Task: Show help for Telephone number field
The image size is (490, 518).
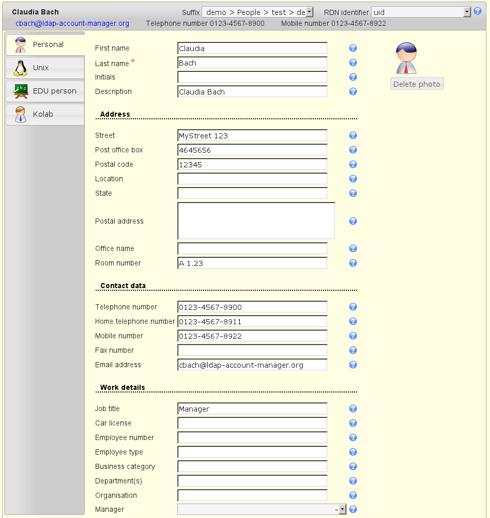Action: 353,307
